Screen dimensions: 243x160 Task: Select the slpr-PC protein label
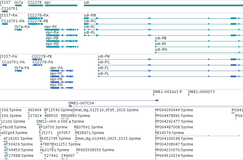[56, 74]
